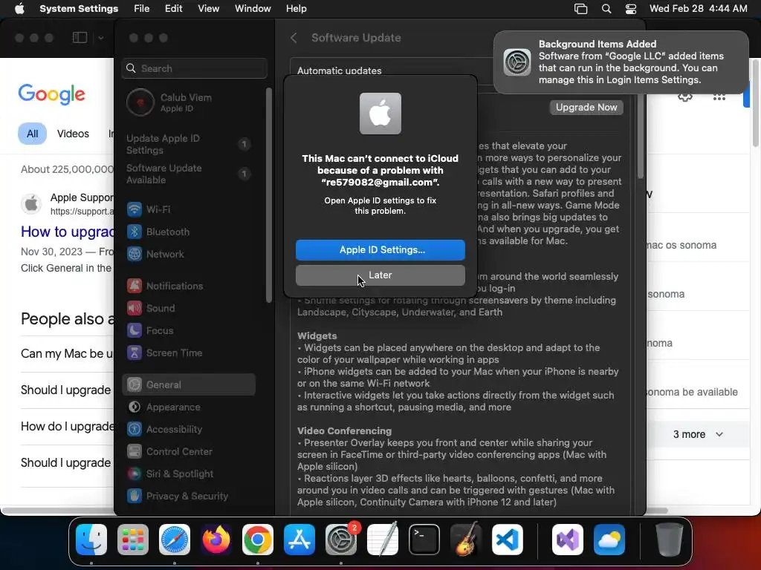This screenshot has height=570, width=761.
Task: Open Sound settings in sidebar
Action: click(189, 308)
